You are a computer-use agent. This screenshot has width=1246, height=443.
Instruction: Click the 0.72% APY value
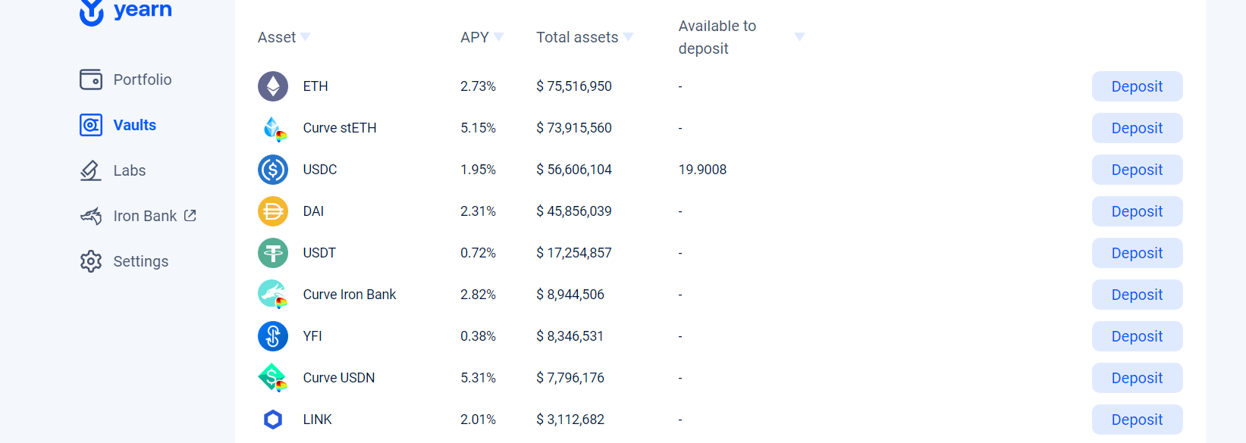478,253
